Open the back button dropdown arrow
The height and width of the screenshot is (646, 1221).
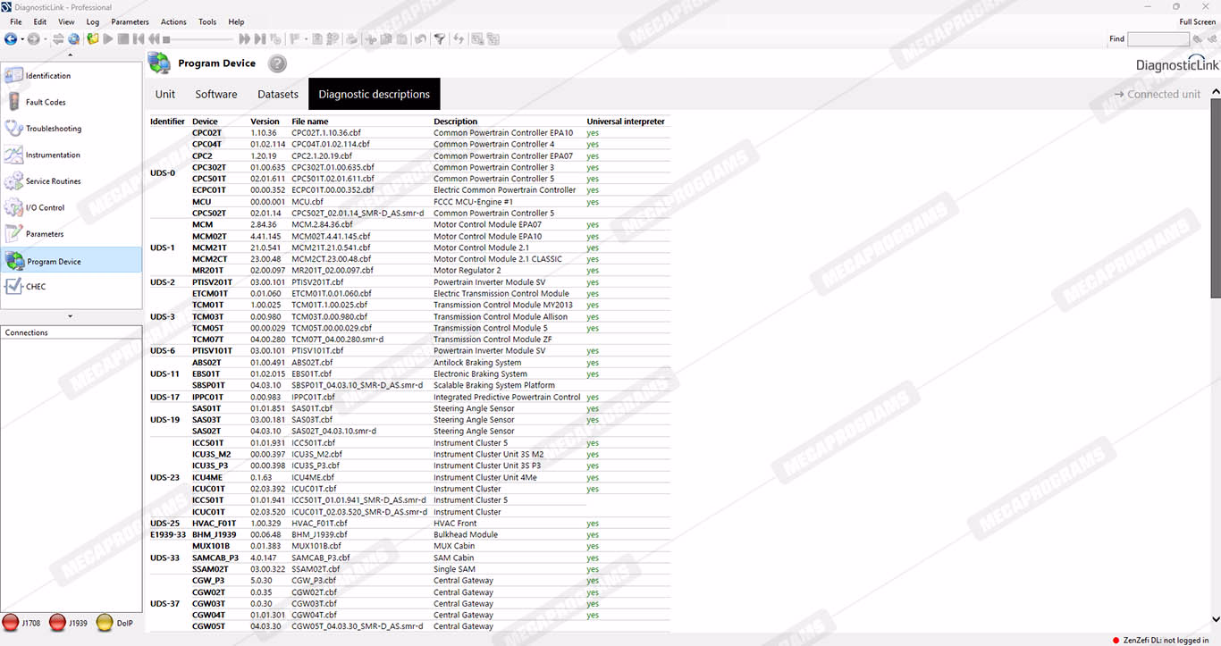coord(22,39)
